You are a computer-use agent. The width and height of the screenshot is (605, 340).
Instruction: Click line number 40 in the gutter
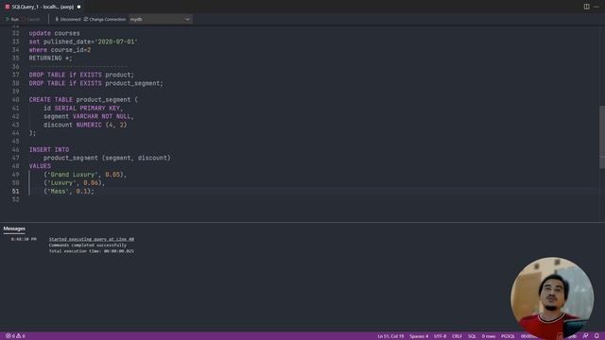click(x=15, y=100)
